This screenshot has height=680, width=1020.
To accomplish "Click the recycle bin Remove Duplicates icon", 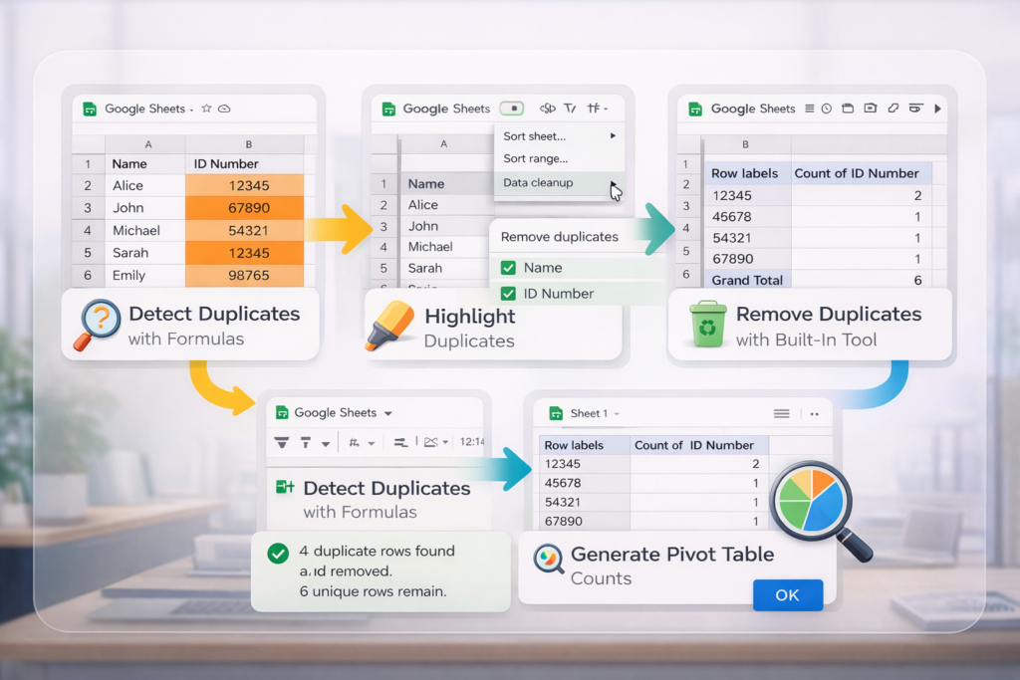I will [x=707, y=326].
